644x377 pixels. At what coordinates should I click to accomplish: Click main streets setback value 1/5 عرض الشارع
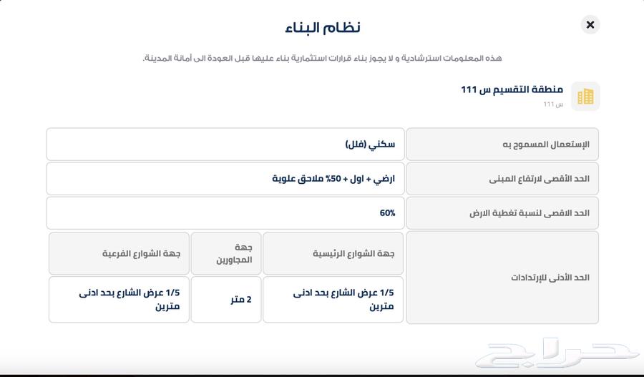[x=333, y=299]
